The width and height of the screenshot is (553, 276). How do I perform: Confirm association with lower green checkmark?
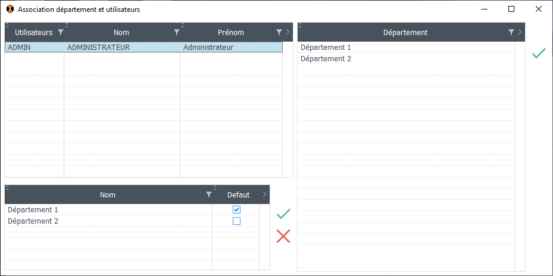click(283, 214)
